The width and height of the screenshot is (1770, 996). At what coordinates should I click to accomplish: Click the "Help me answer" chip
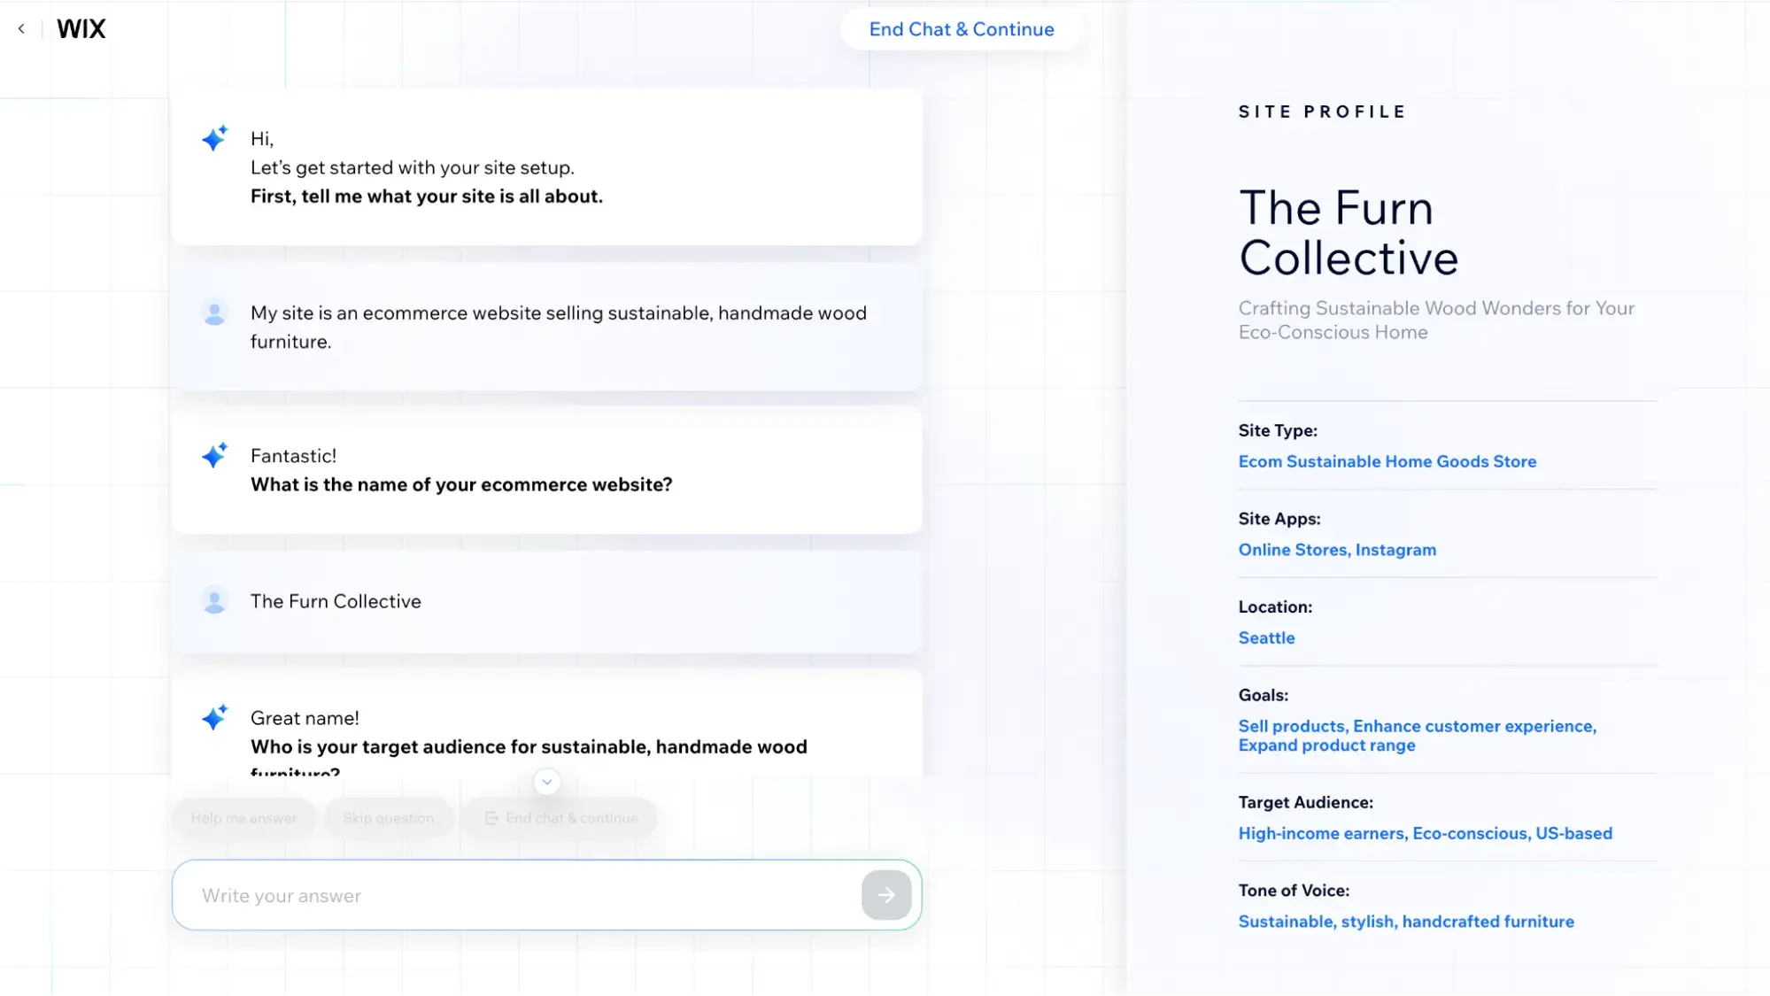[244, 818]
